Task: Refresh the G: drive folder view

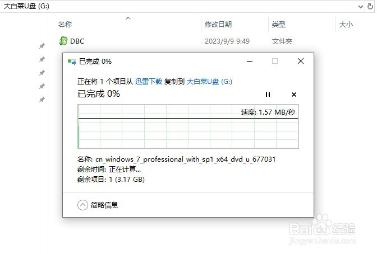Action: point(370,7)
